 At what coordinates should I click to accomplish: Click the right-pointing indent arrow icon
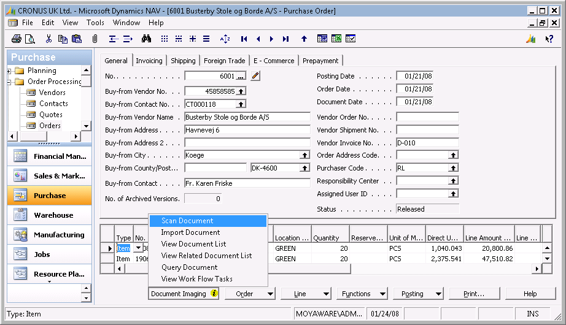pos(128,39)
